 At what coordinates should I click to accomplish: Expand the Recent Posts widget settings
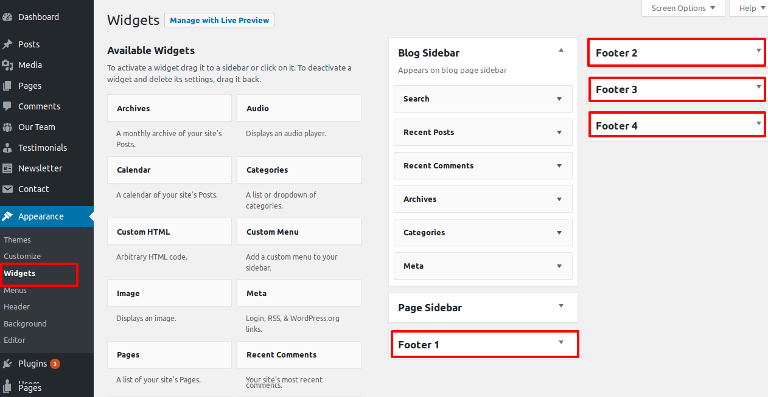click(559, 133)
